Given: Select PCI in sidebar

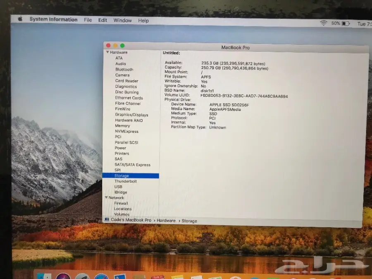Looking at the screenshot, I should pyautogui.click(x=118, y=137).
